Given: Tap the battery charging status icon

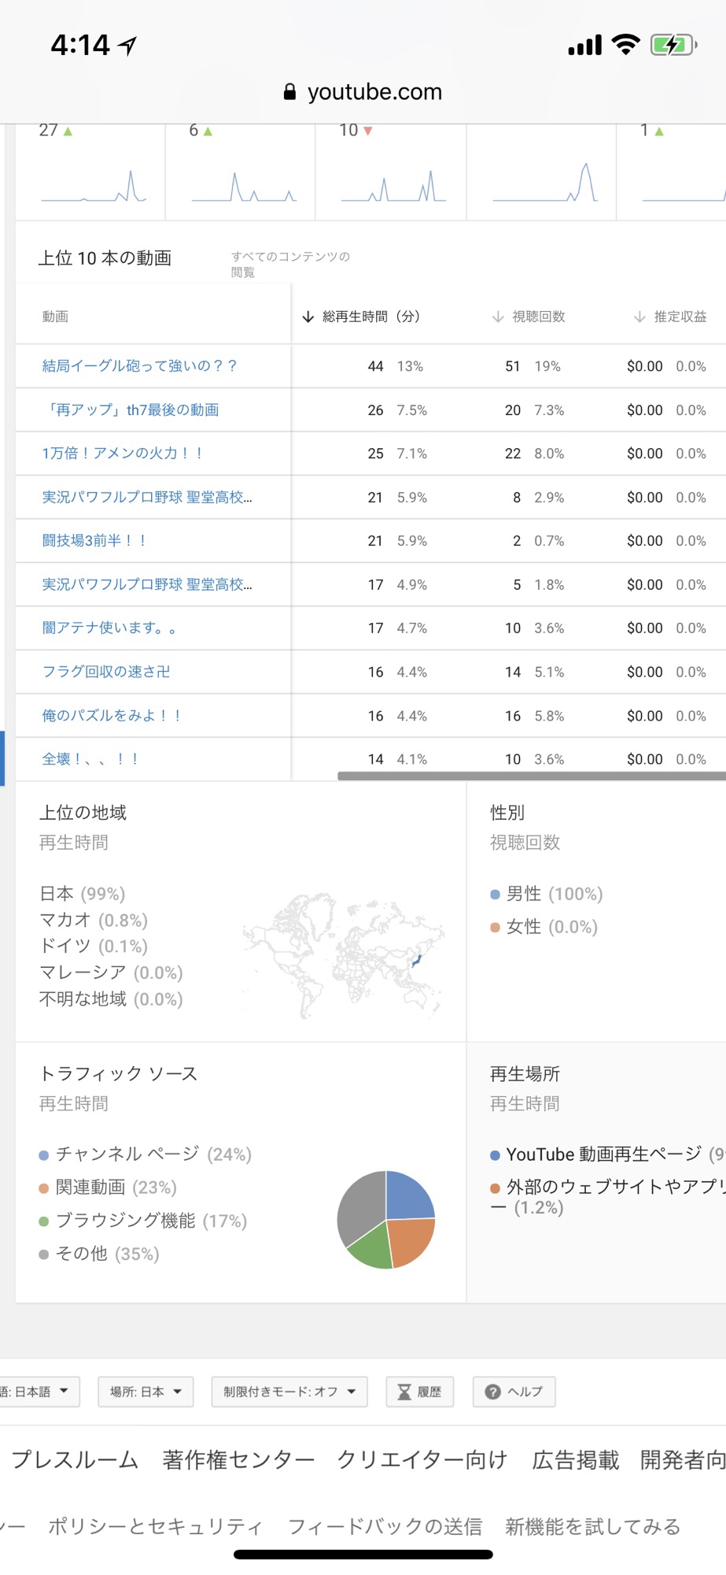Looking at the screenshot, I should (x=674, y=45).
